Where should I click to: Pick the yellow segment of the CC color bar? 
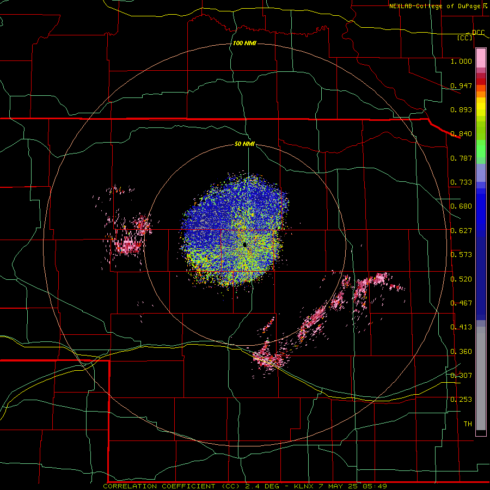coord(481,107)
